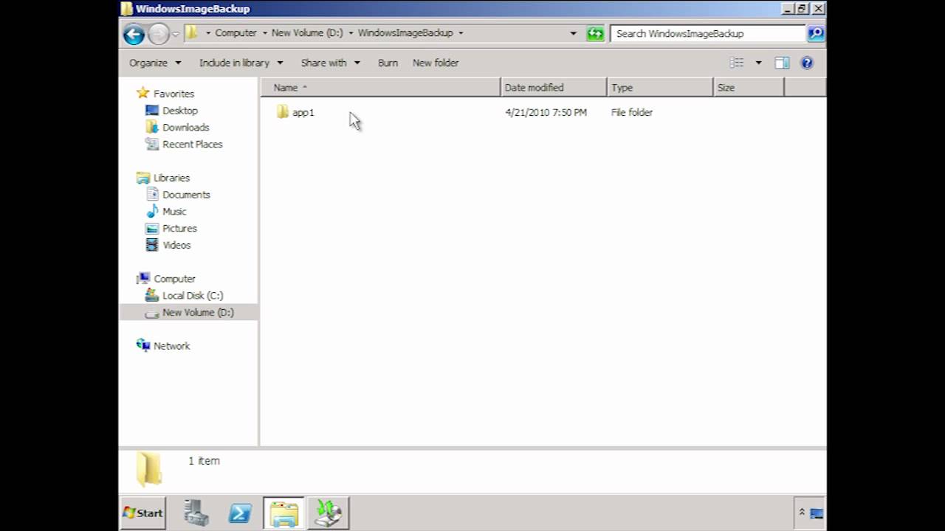Click the Network globe icon
This screenshot has height=531, width=945.
(x=143, y=345)
